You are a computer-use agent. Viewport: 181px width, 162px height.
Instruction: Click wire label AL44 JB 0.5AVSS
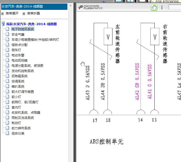point(103,81)
